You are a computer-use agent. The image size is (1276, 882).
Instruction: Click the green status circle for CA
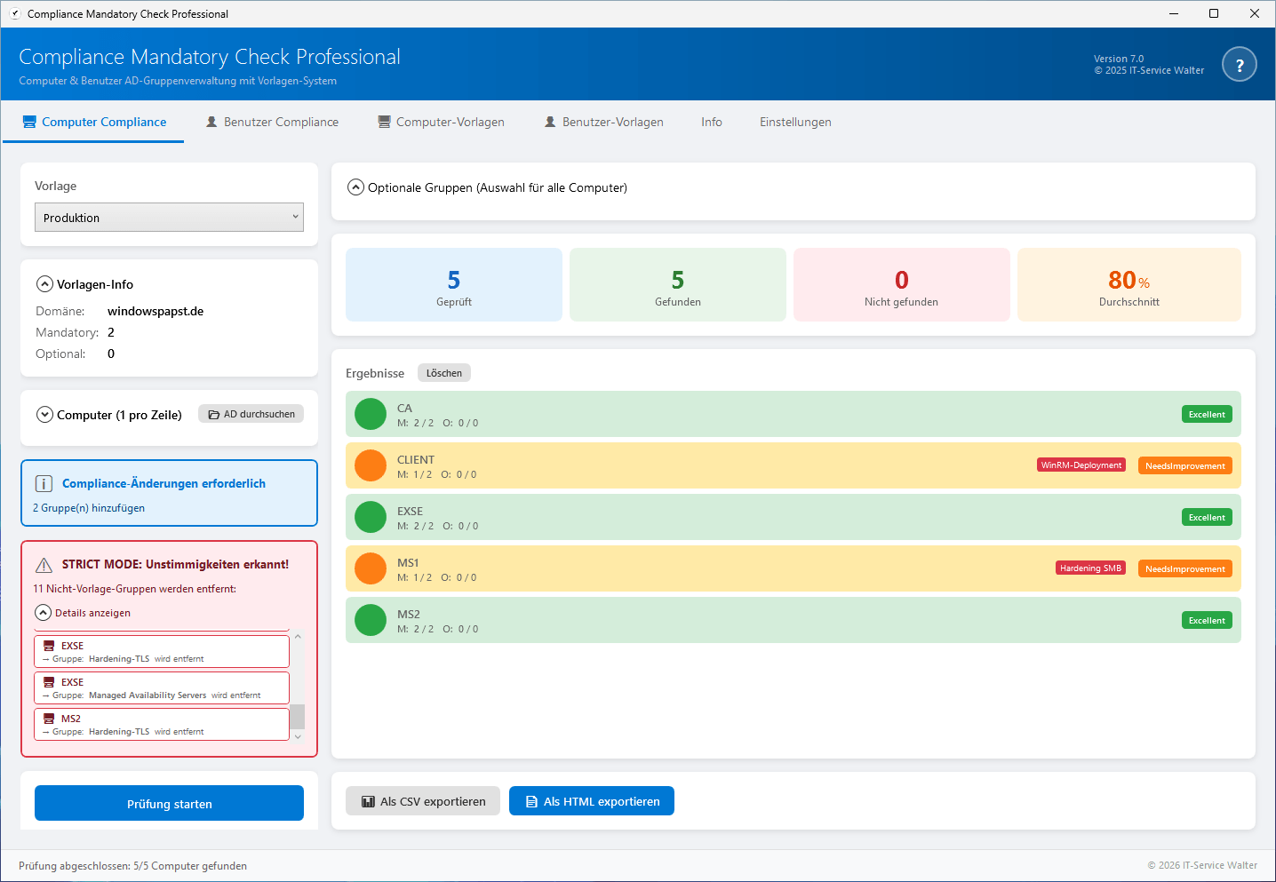[x=371, y=414]
